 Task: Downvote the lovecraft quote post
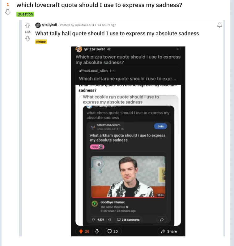coord(8,12)
